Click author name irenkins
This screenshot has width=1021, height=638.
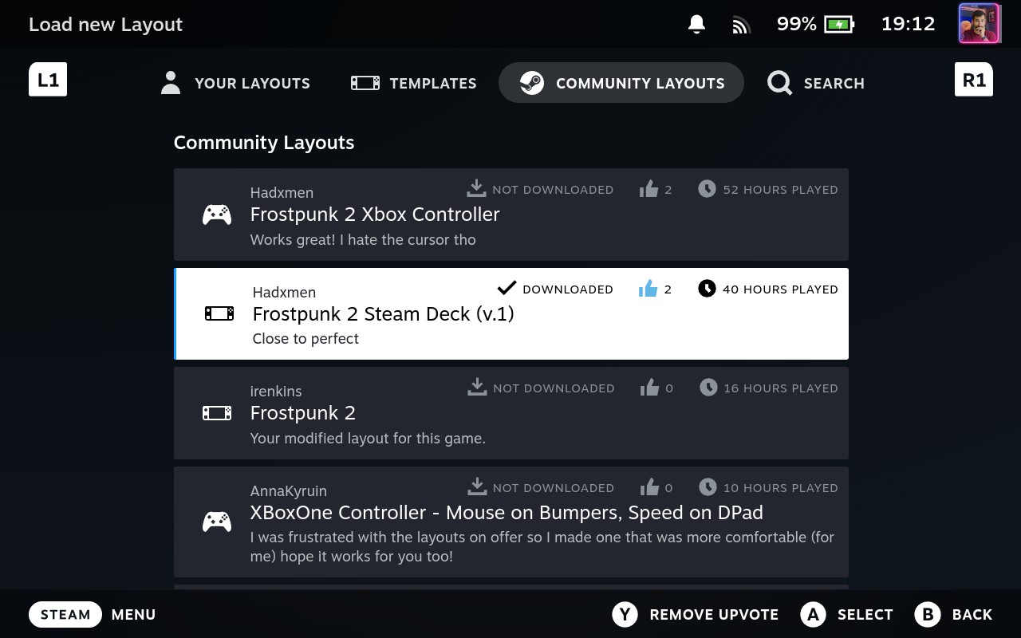(276, 392)
